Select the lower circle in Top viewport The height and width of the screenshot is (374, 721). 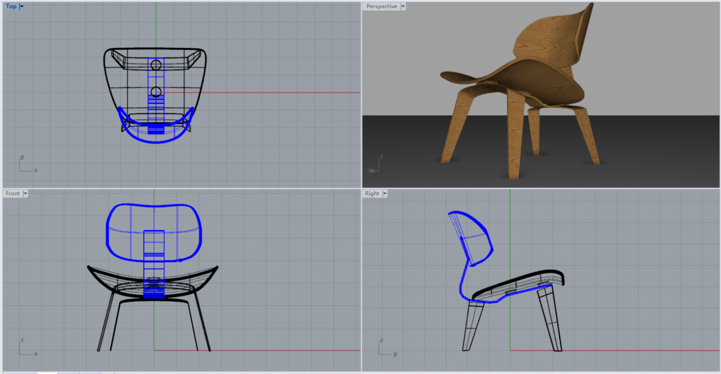156,92
